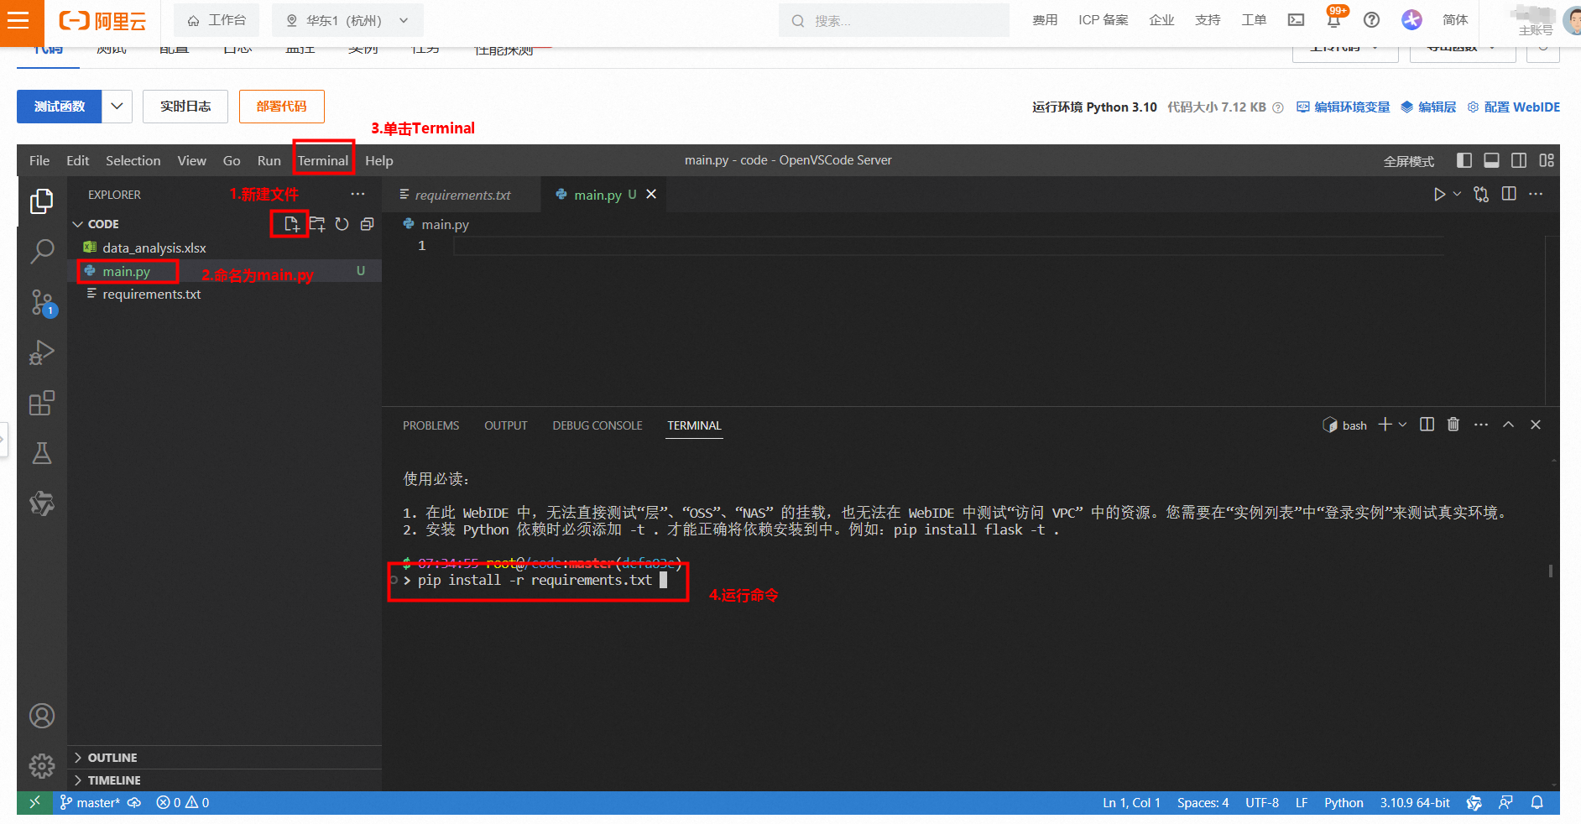Open the Source Control view icon

[x=41, y=302]
